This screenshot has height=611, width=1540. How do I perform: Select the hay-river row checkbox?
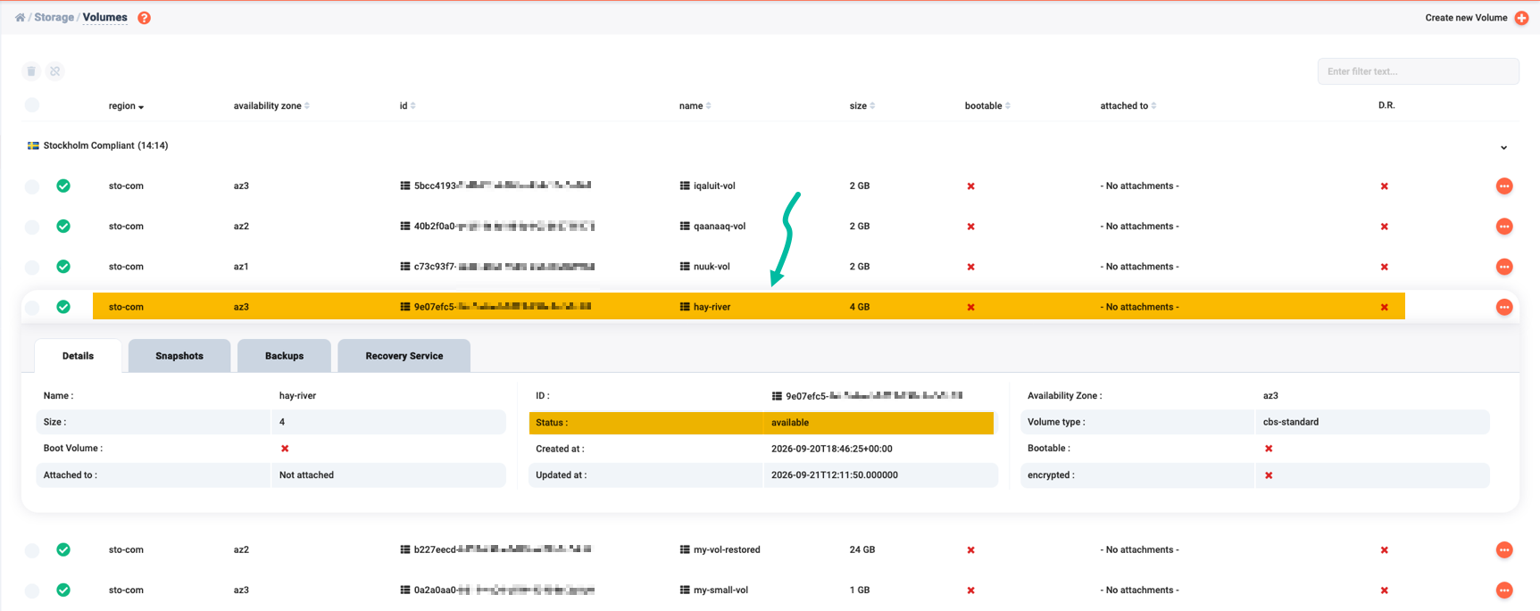tap(32, 307)
